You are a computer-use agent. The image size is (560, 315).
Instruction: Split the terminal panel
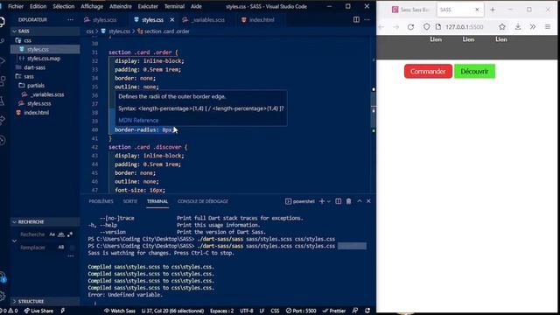[339, 201]
